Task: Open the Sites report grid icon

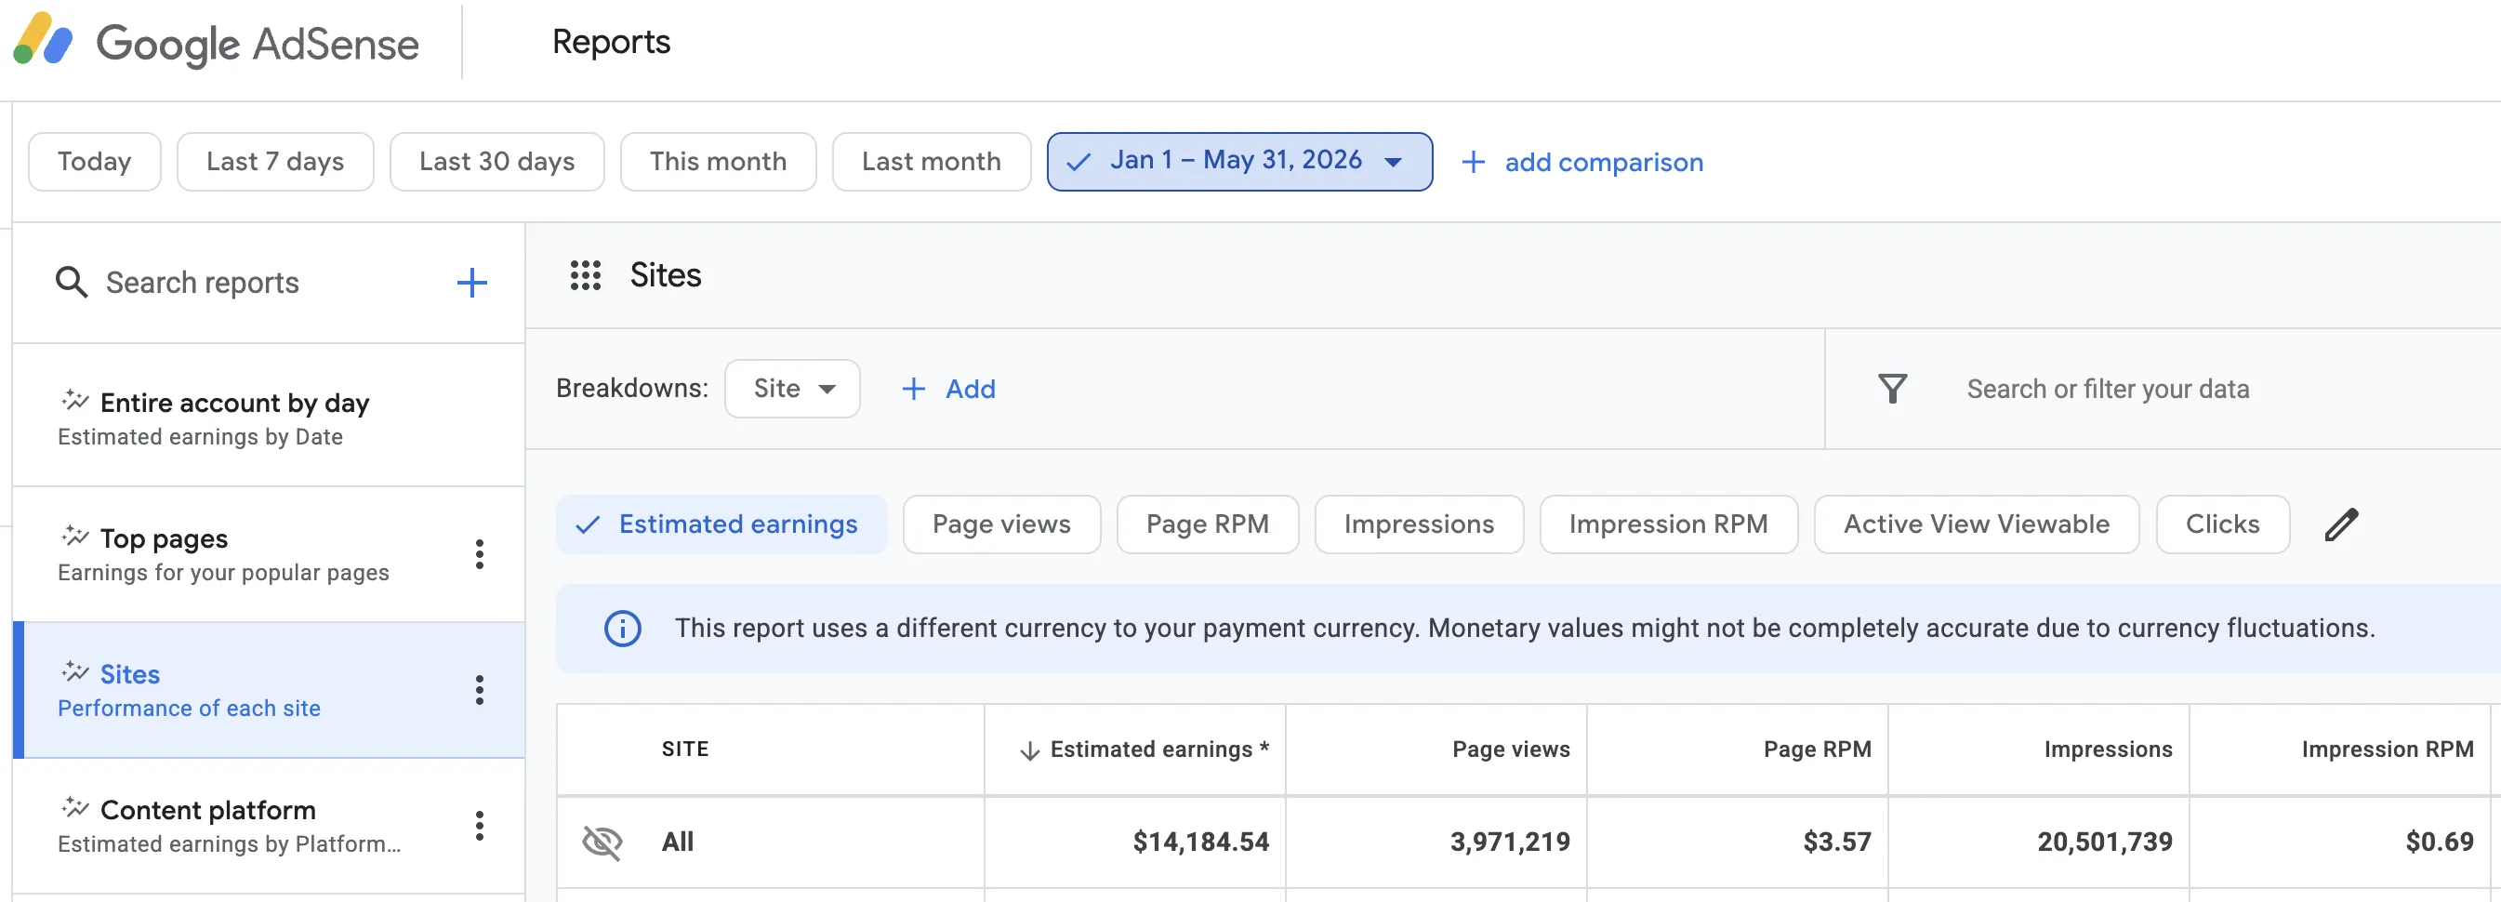Action: (x=586, y=276)
